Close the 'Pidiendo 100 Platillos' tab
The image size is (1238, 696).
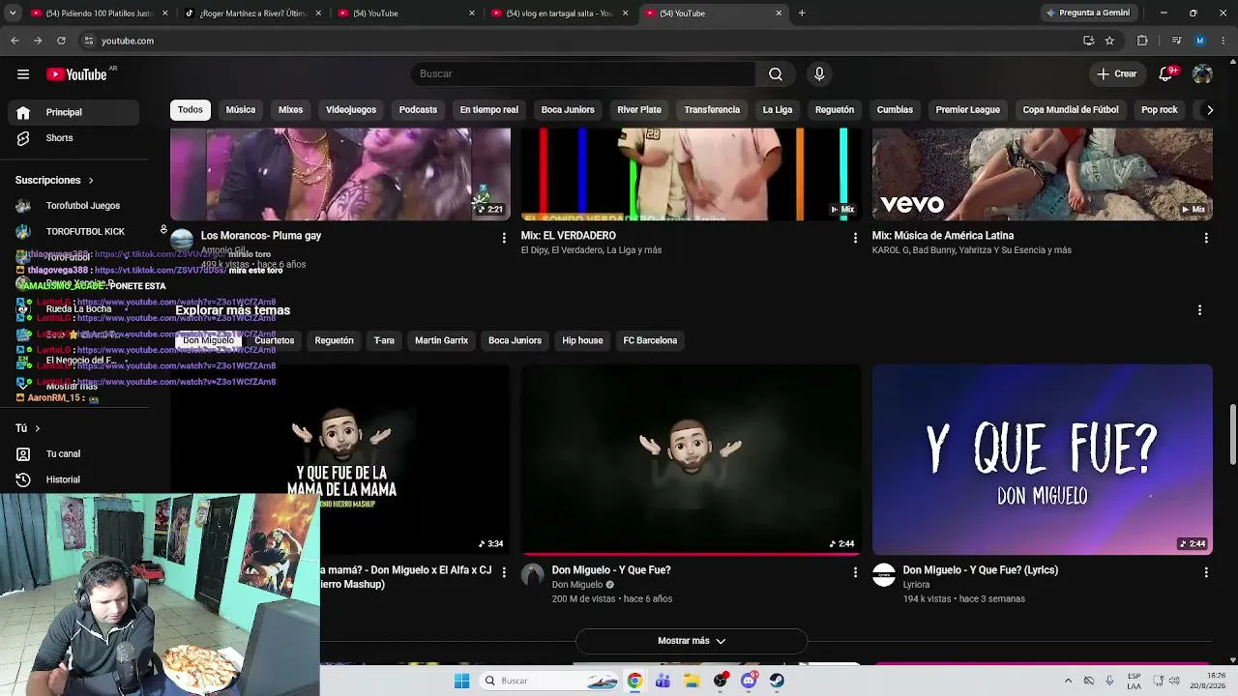[x=165, y=14]
